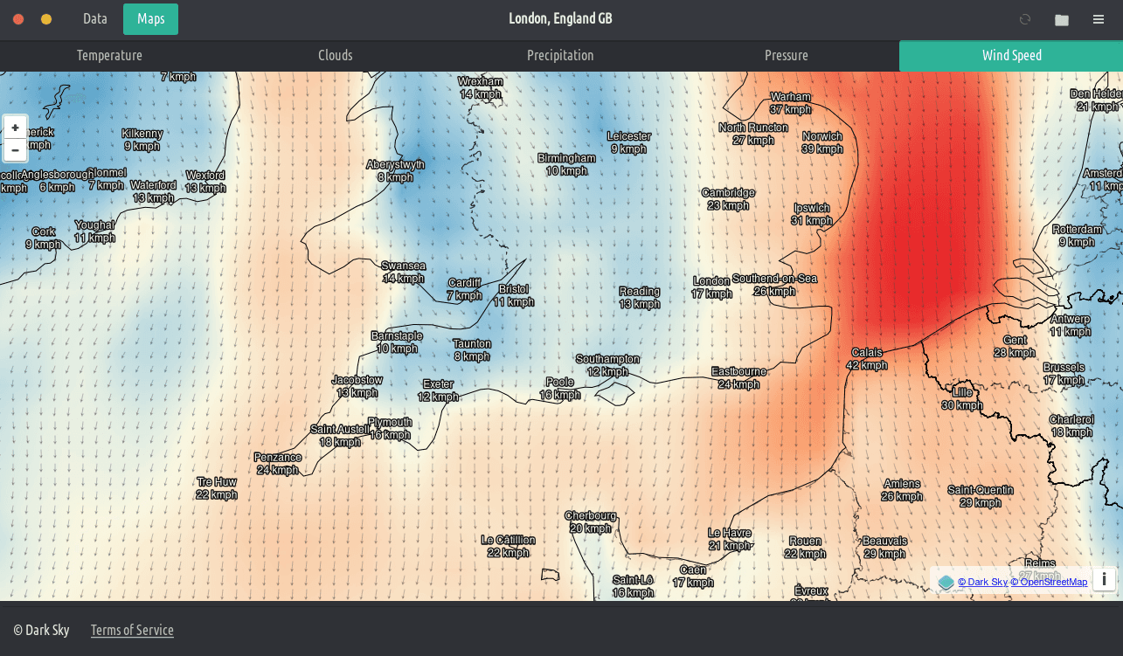This screenshot has width=1123, height=656.
Task: Open the © OpenStreetMap attribution link
Action: (1049, 582)
